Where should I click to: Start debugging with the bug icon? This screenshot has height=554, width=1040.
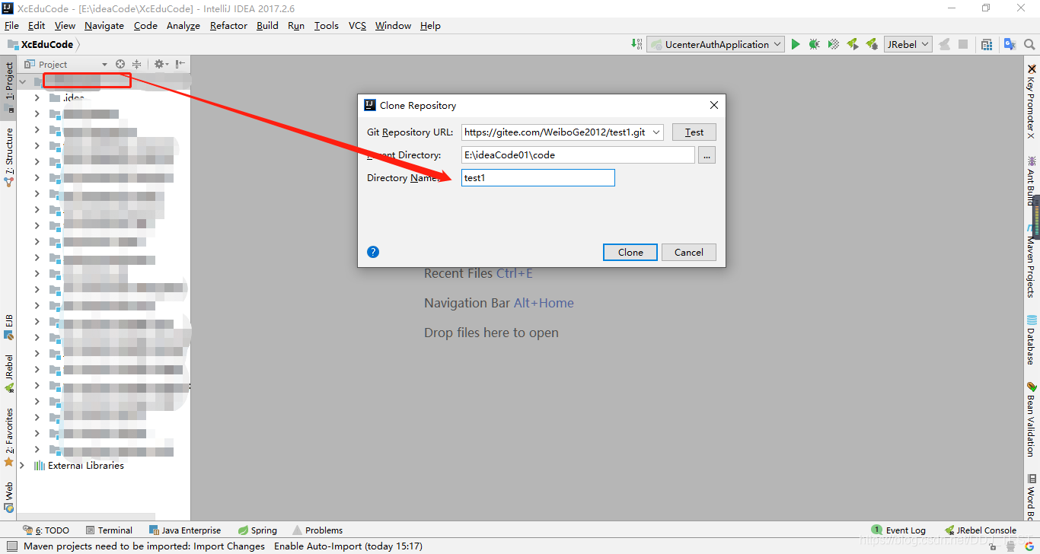pyautogui.click(x=815, y=44)
